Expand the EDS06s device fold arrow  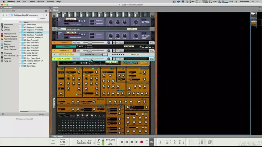click(x=55, y=54)
